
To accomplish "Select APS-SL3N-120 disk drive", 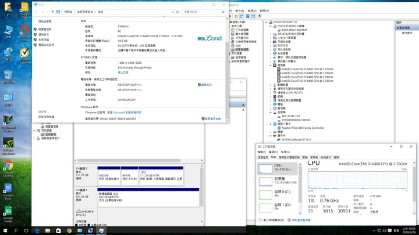I will 290,116.
